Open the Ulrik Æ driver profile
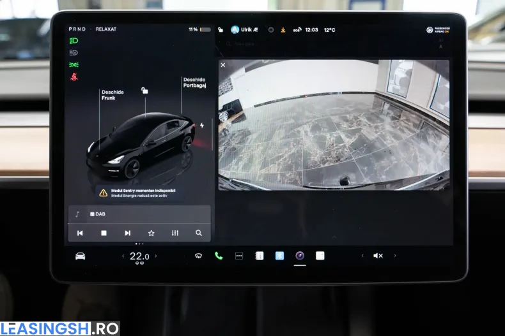The height and width of the screenshot is (336, 505). point(245,29)
